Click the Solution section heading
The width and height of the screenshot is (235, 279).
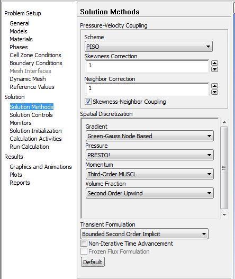click(15, 97)
